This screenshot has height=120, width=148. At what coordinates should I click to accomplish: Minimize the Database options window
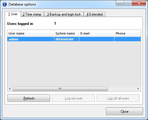coord(120,3)
